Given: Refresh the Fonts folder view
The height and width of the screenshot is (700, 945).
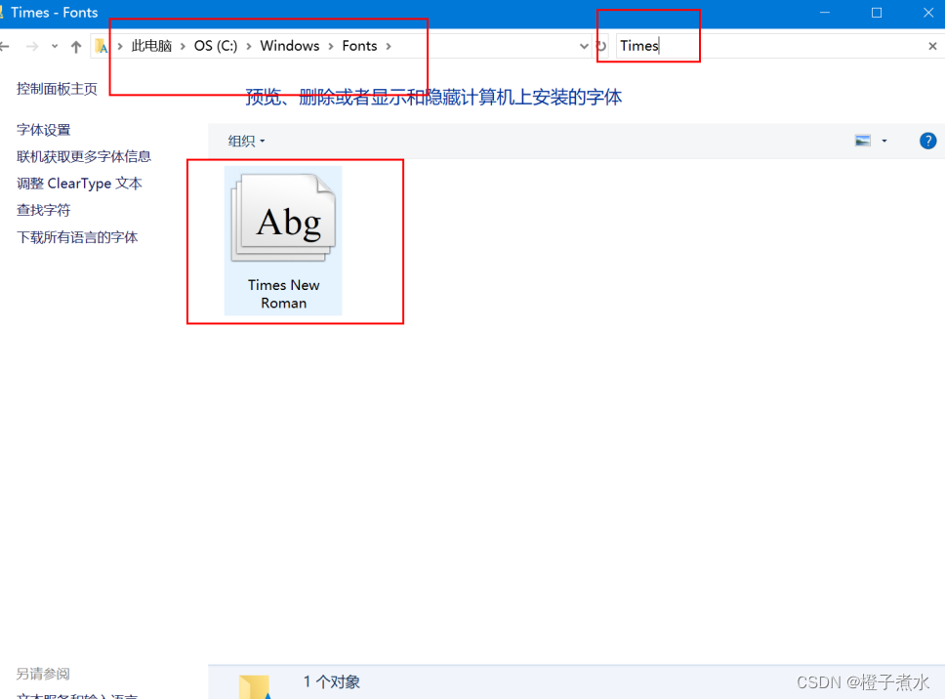Looking at the screenshot, I should [600, 46].
